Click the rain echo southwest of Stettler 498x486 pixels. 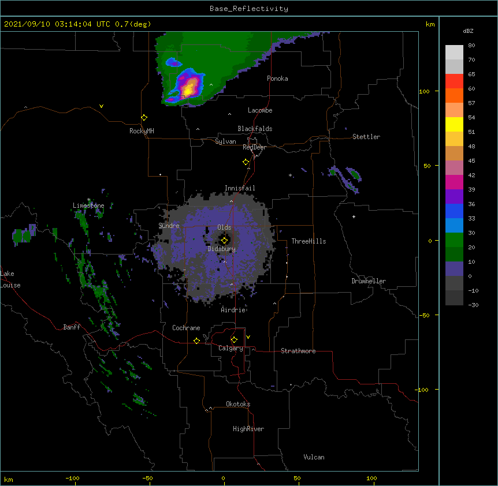point(344,180)
